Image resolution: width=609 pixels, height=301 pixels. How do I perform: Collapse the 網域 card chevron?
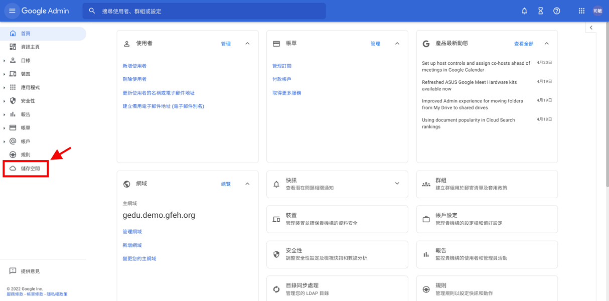[x=247, y=184]
